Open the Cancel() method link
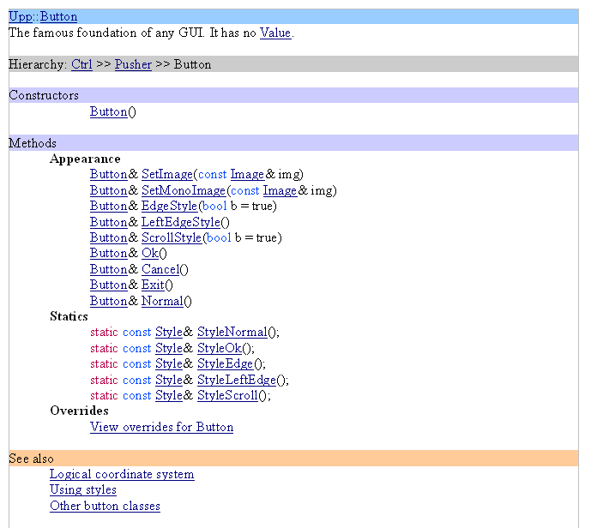591x528 pixels. (160, 269)
